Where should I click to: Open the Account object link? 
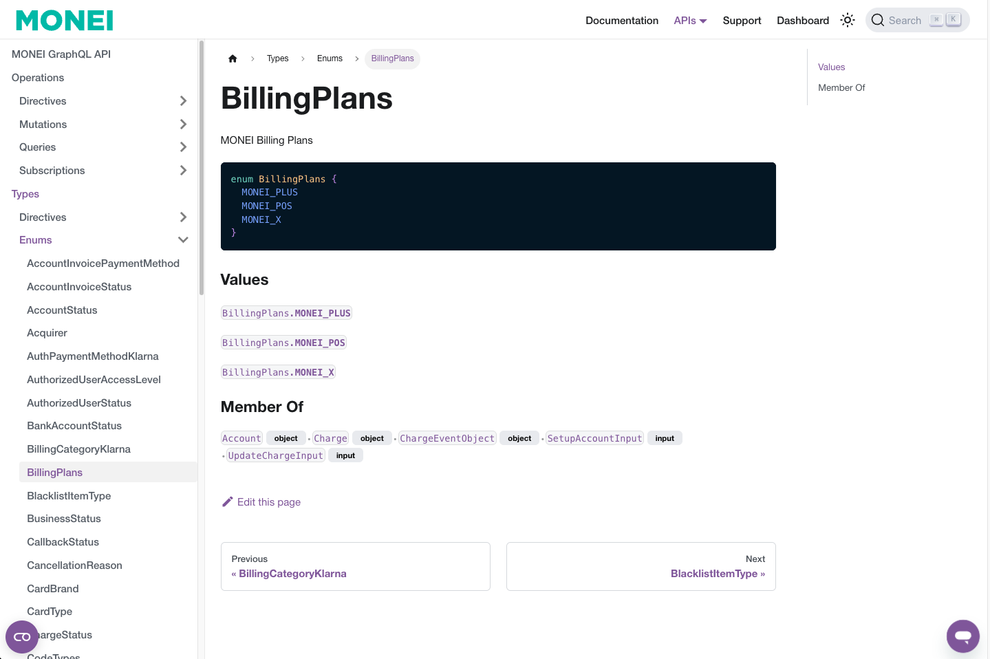click(x=241, y=438)
